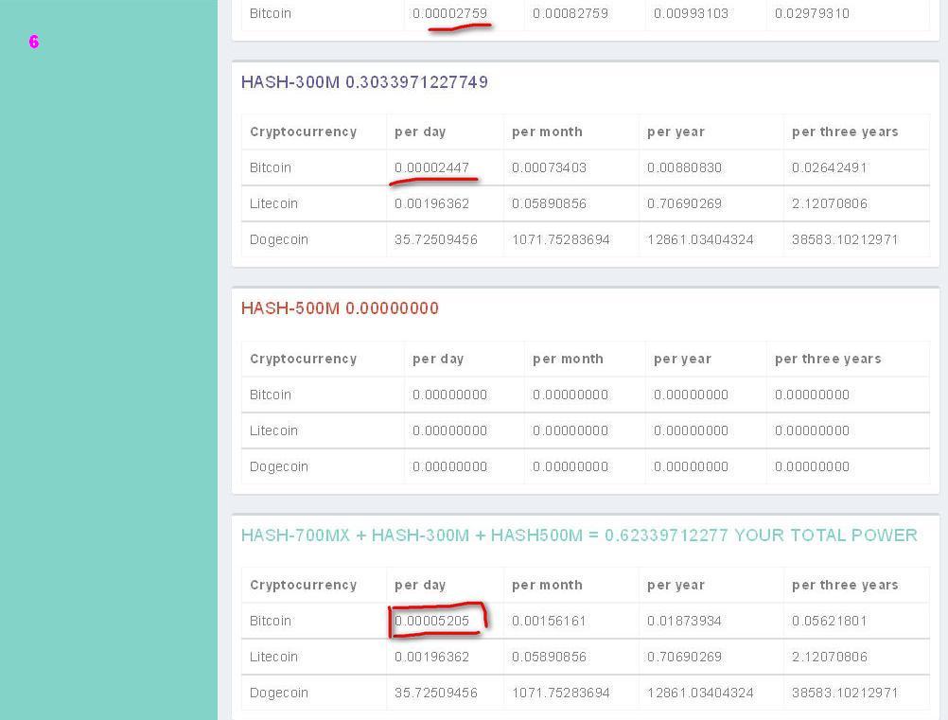Click the 0.02979310 value in top table
Viewport: 948px width, 720px height.
[x=812, y=13]
